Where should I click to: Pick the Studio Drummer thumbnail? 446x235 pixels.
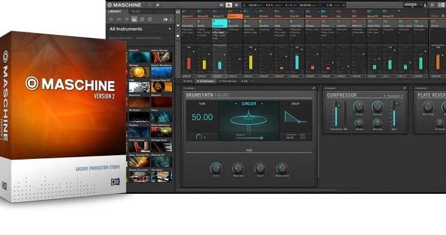click(x=139, y=177)
